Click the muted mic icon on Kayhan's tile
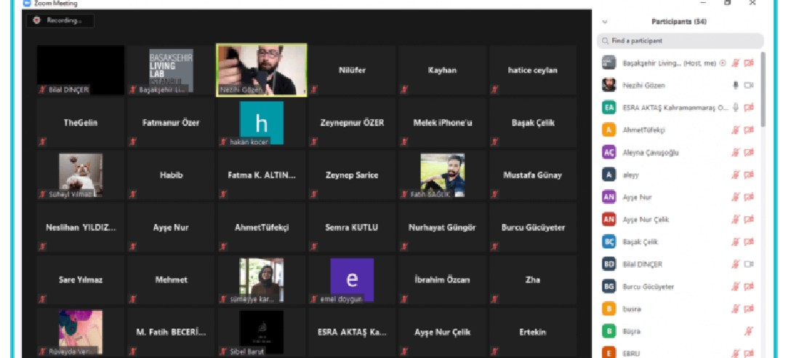791x358 pixels. click(404, 89)
